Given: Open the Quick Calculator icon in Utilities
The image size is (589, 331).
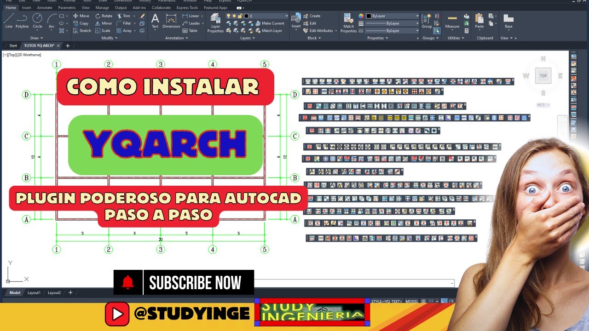Looking at the screenshot, I should click(x=467, y=31).
